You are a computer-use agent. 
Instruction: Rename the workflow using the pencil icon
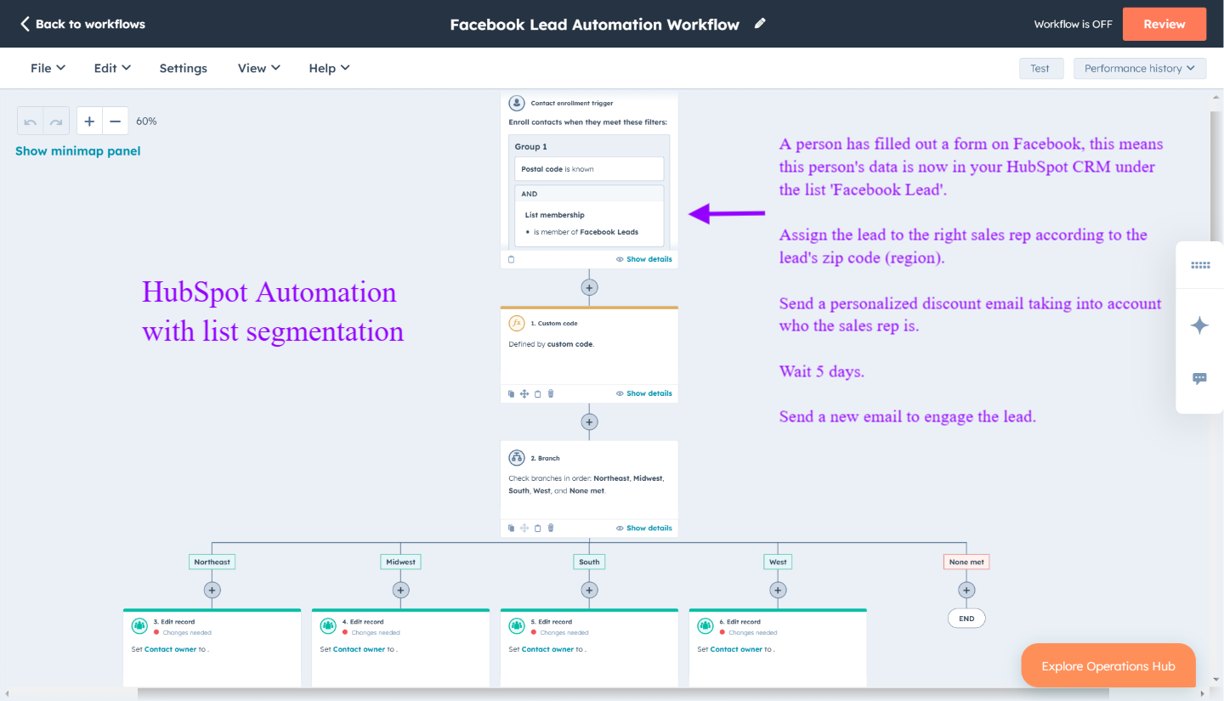pos(759,24)
